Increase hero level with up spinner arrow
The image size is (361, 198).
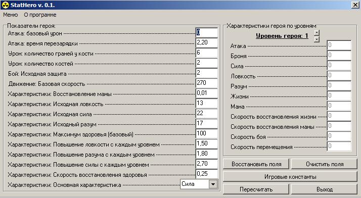pos(317,33)
